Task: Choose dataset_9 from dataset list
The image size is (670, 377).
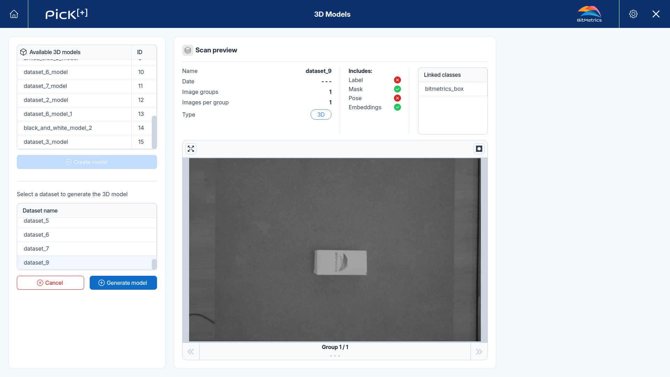Action: pyautogui.click(x=84, y=263)
